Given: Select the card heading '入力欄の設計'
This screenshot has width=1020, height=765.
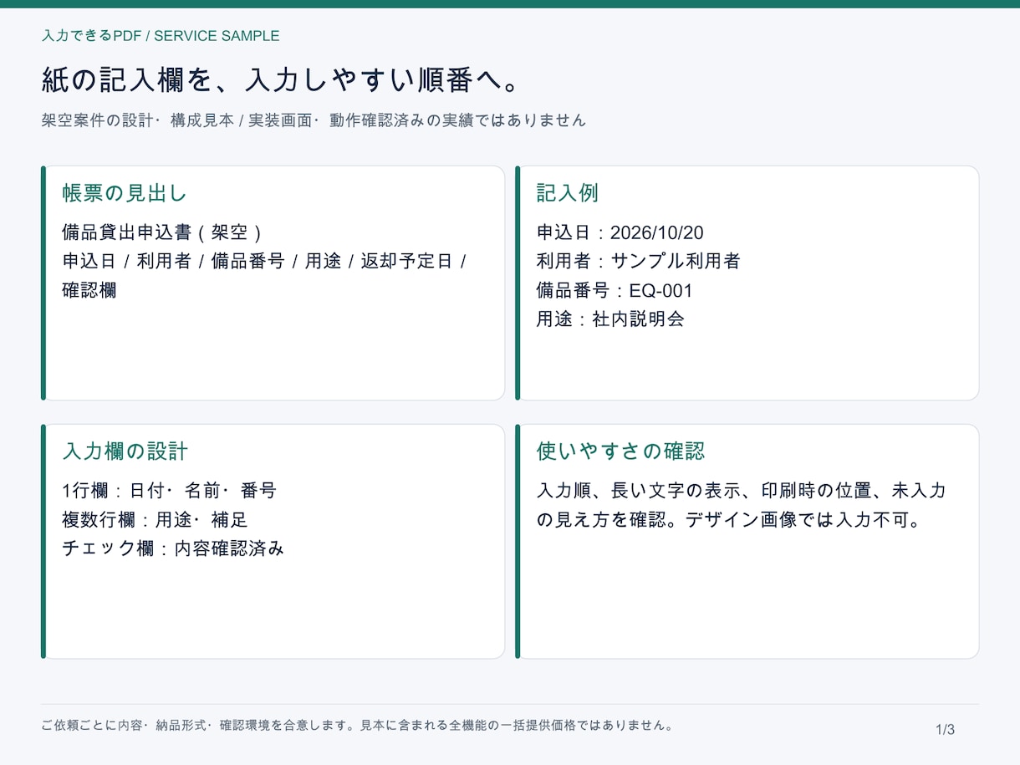Looking at the screenshot, I should point(125,451).
